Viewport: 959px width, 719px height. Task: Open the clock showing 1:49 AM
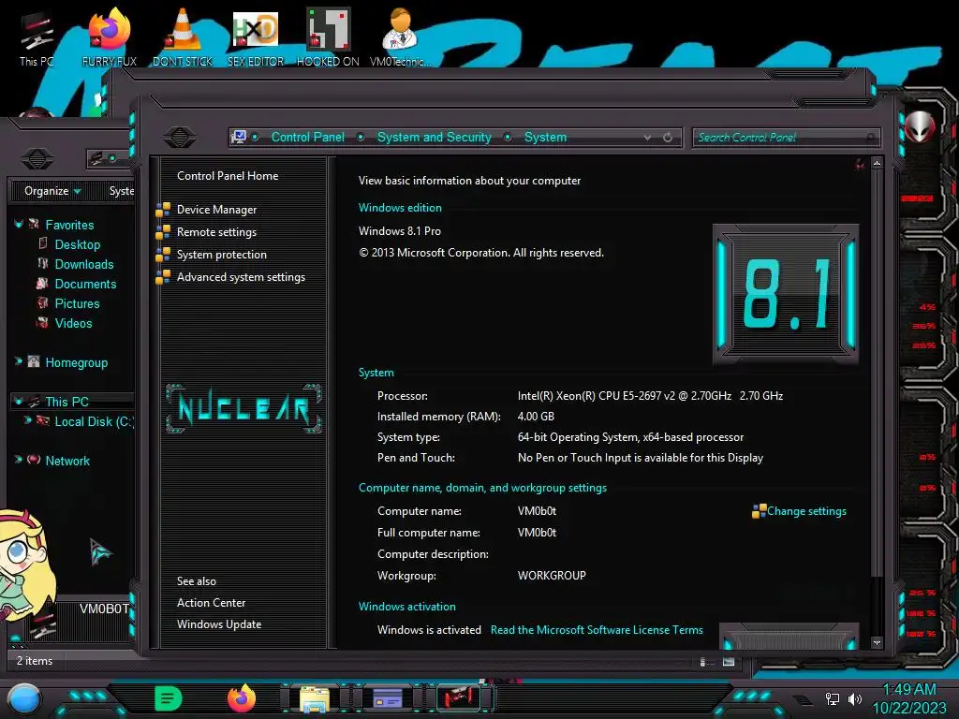[x=908, y=698]
